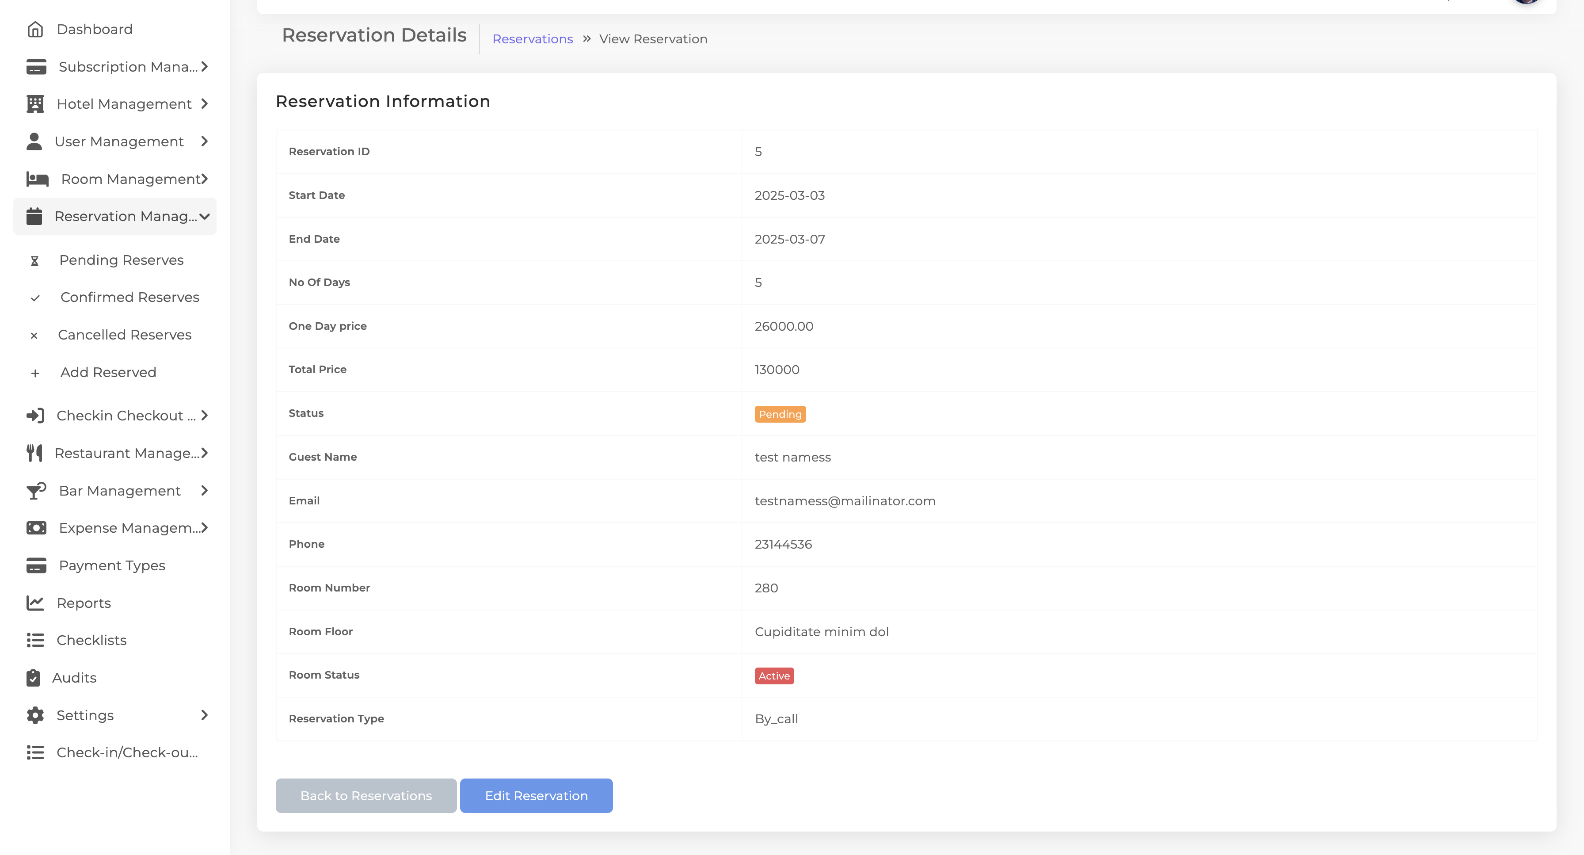
Task: Click the Back to Reservations button
Action: [366, 796]
